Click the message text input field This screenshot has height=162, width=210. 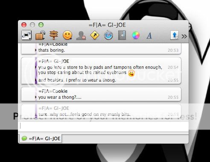103,126
